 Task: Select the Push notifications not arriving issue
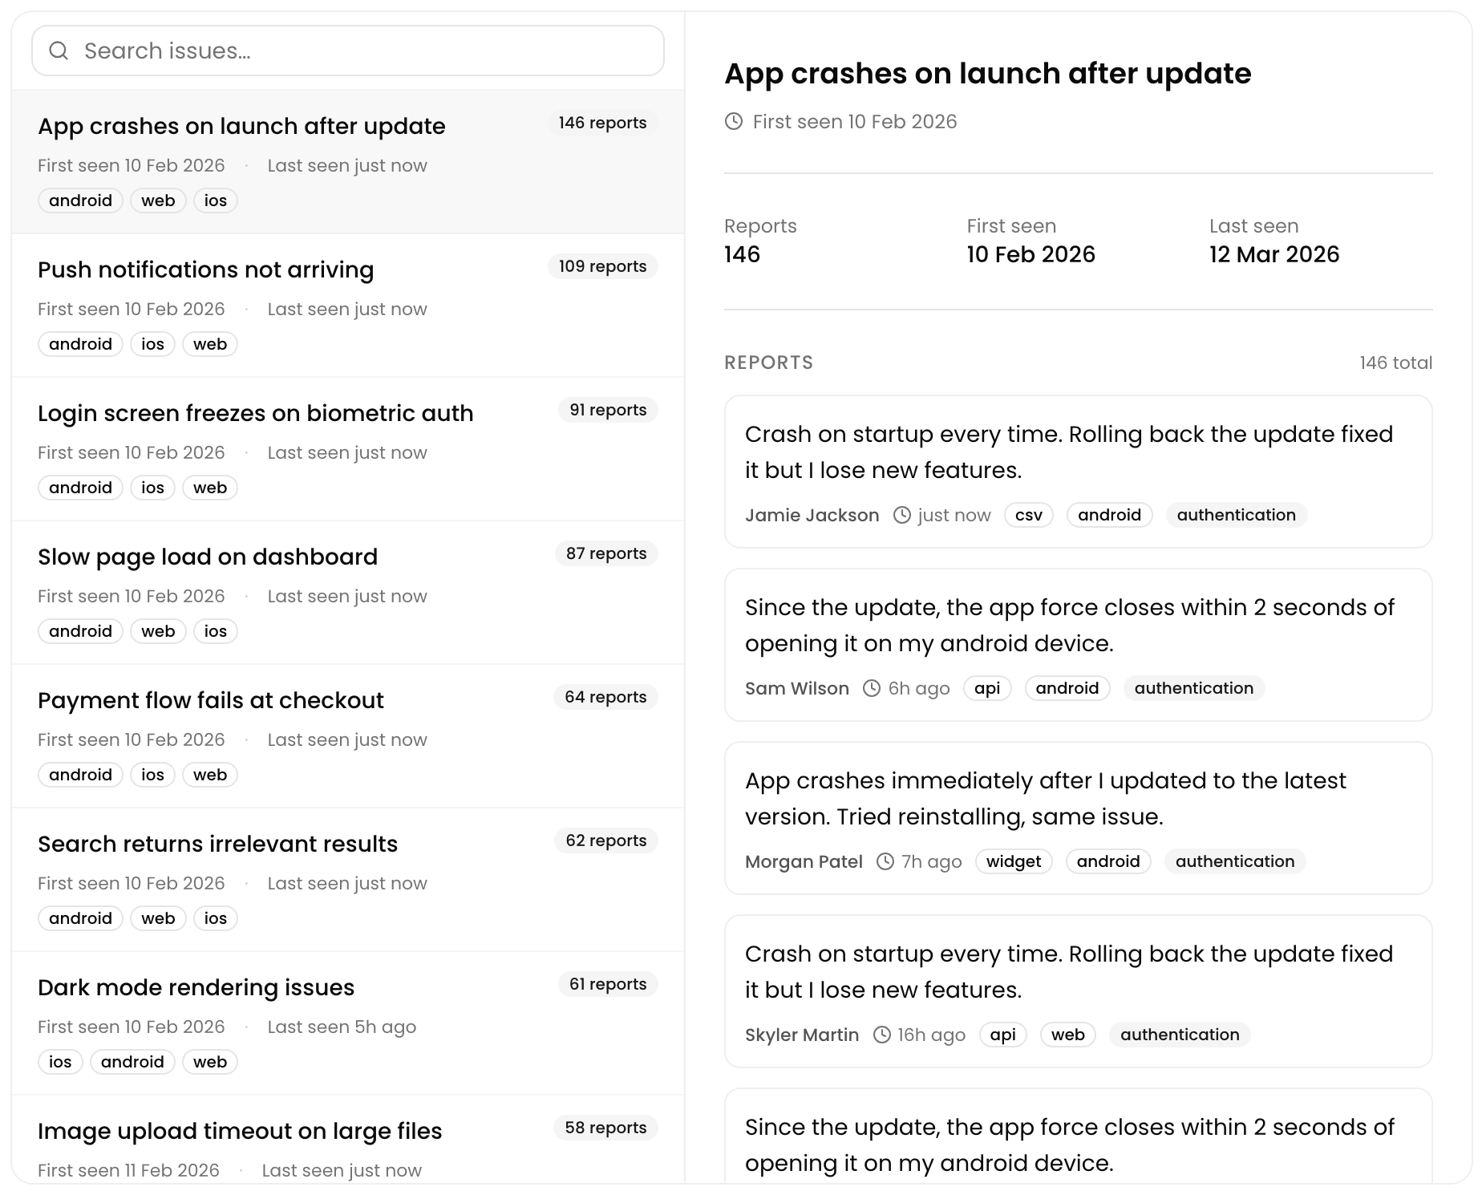(x=205, y=270)
